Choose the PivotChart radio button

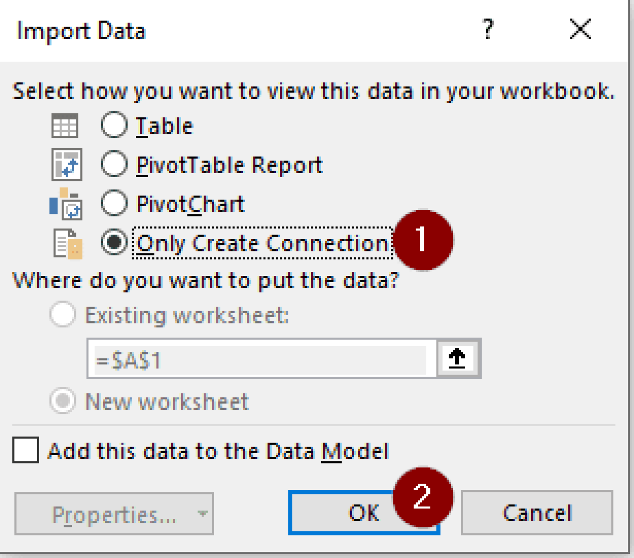[114, 203]
